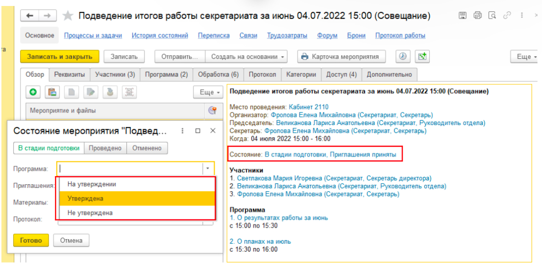Image resolution: width=542 pixels, height=269 pixels.
Task: Open the 'Брони' link
Action: pyautogui.click(x=356, y=35)
